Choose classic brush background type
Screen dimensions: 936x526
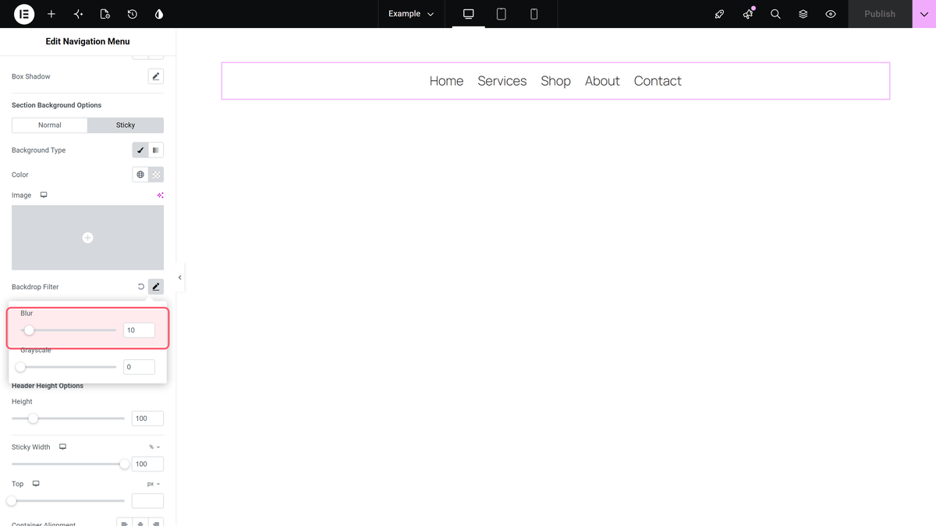coord(140,150)
